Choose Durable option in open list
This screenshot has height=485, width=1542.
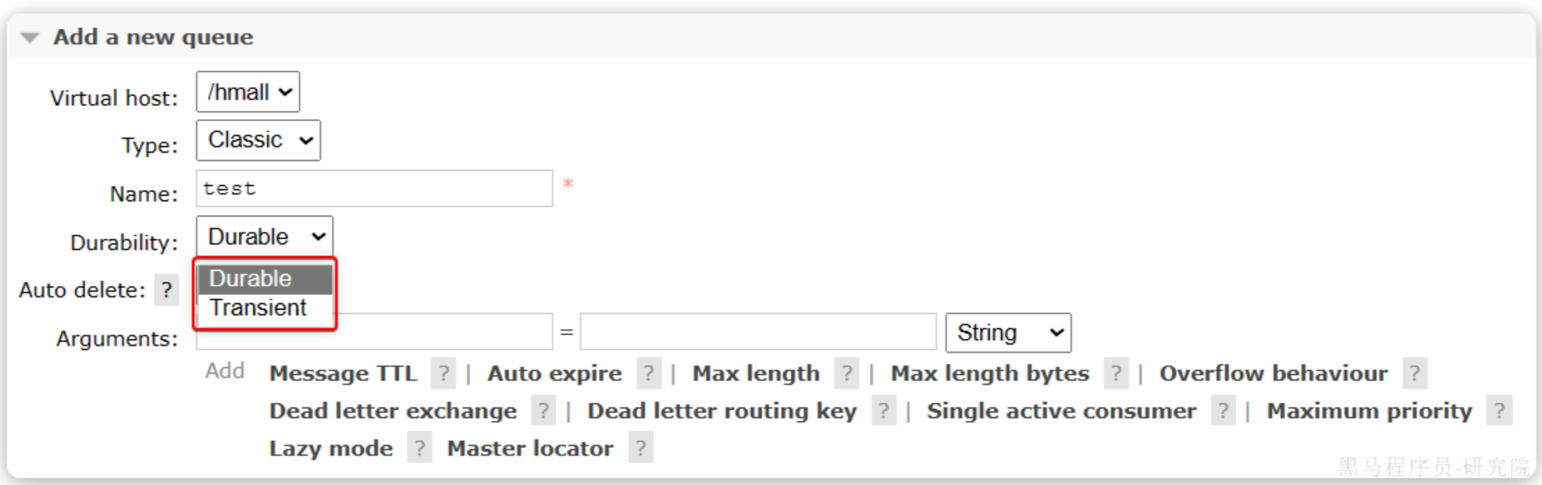pyautogui.click(x=251, y=279)
